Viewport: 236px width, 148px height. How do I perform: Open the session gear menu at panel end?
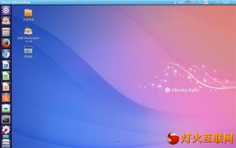(x=233, y=2)
